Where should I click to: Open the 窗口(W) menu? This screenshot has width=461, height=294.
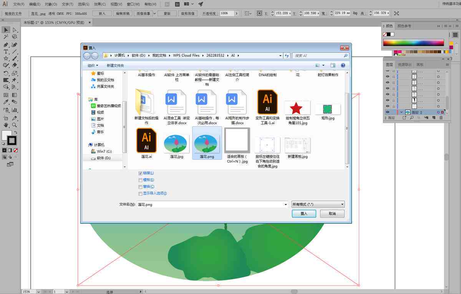(x=133, y=4)
